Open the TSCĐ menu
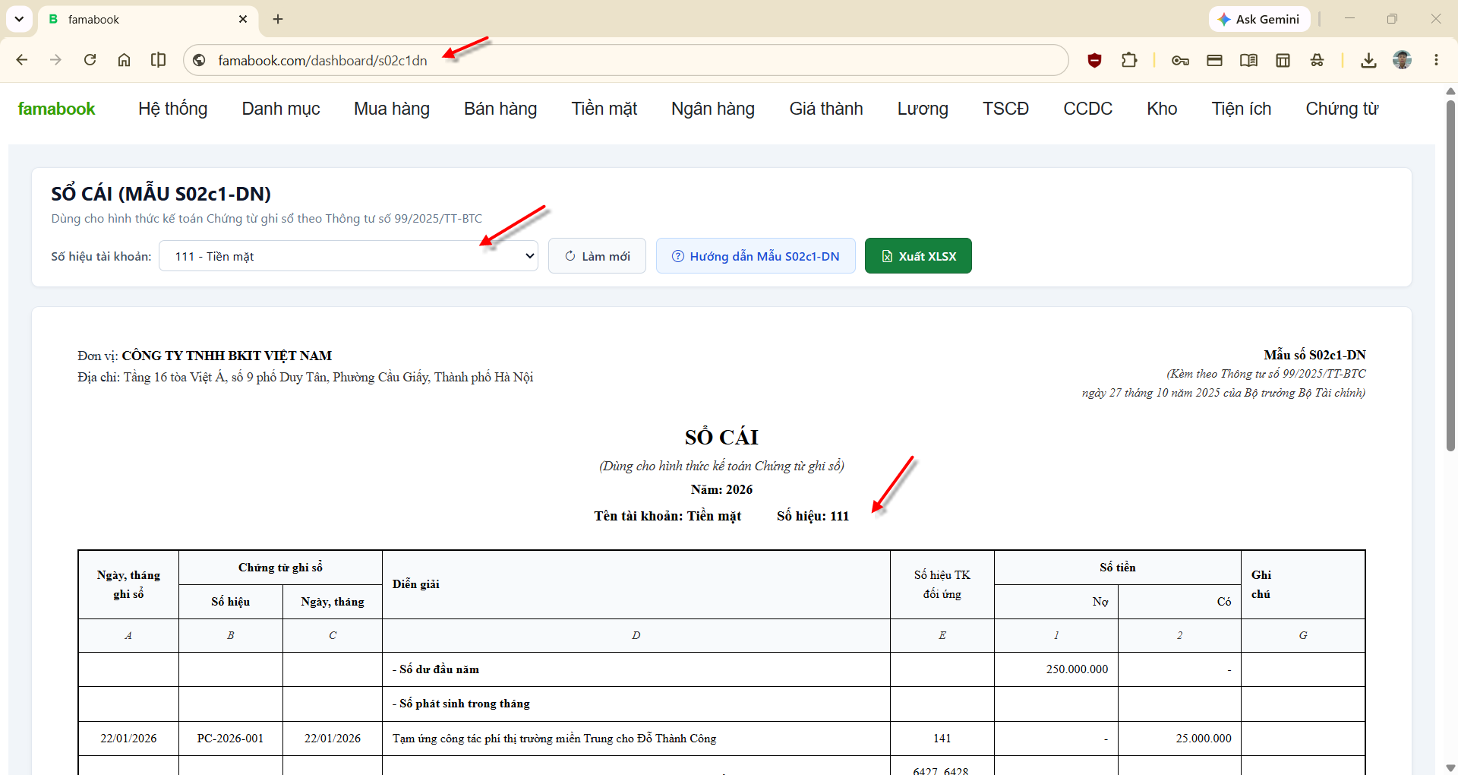The image size is (1458, 775). pos(1005,109)
